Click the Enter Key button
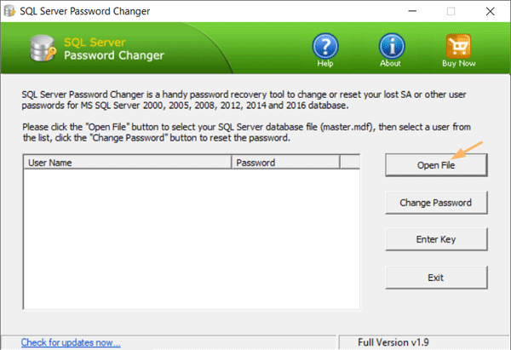This screenshot has width=511, height=350. [x=436, y=240]
